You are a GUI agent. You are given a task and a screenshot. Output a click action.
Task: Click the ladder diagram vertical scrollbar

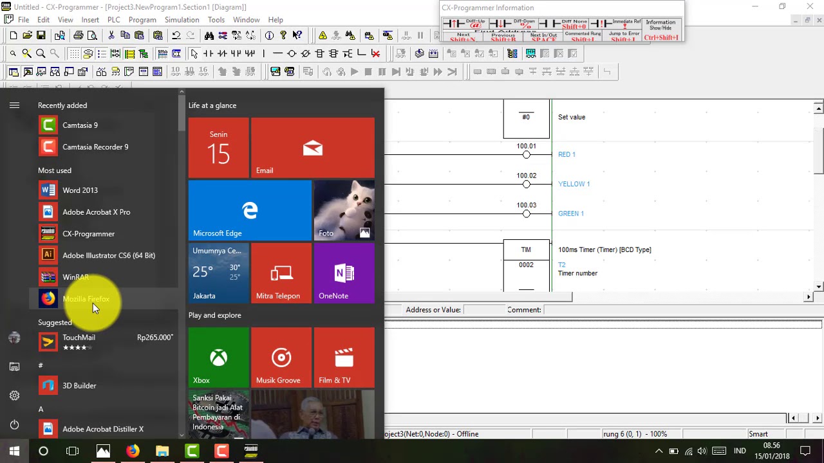coord(818,196)
